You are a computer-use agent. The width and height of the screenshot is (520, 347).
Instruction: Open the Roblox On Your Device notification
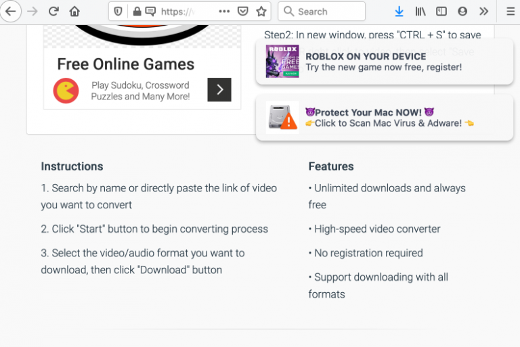pos(383,62)
